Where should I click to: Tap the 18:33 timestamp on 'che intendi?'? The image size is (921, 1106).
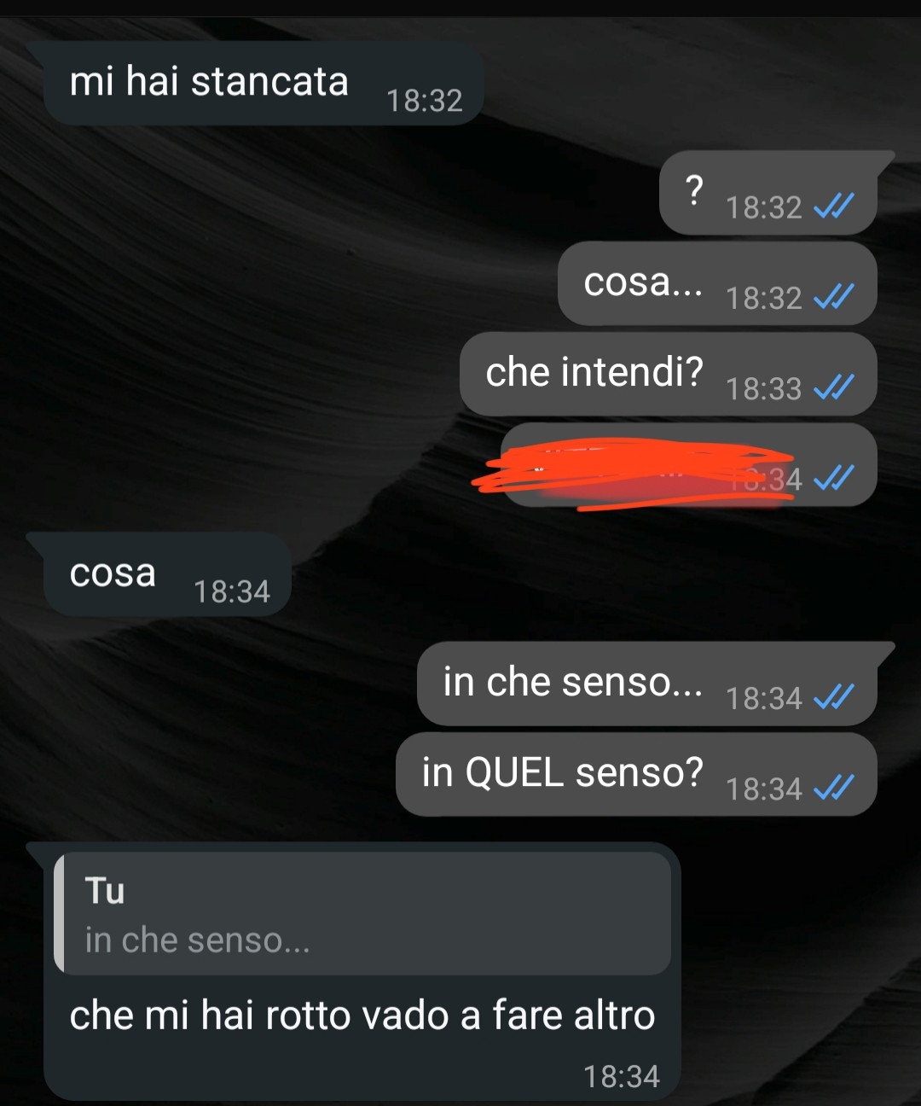point(764,388)
